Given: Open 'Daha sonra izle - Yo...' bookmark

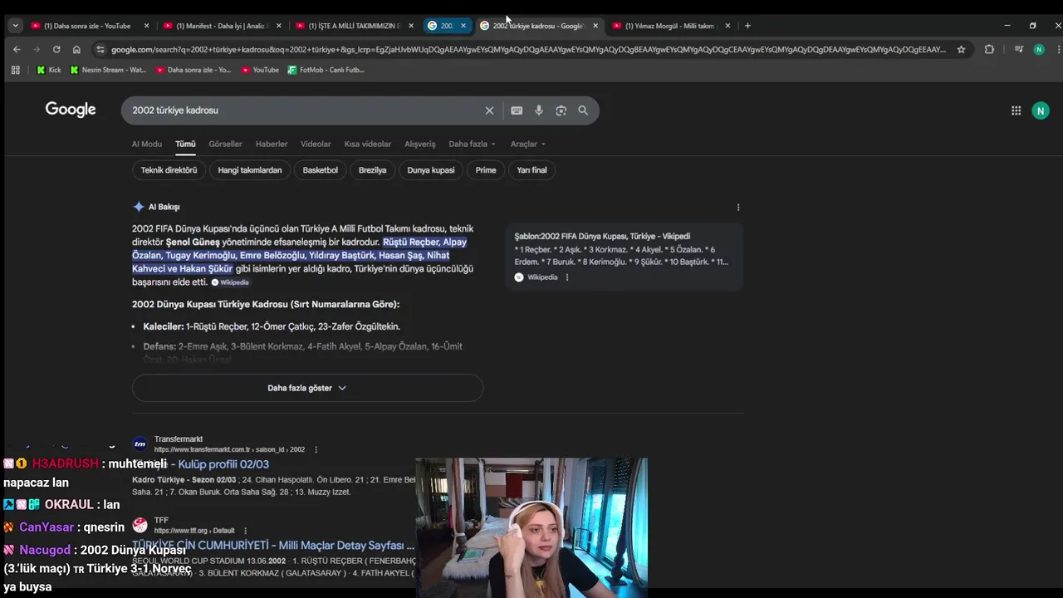Looking at the screenshot, I should tap(193, 70).
